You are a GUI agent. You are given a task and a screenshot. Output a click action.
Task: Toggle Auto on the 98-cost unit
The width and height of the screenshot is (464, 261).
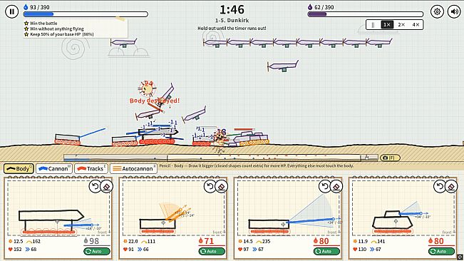tap(97, 252)
